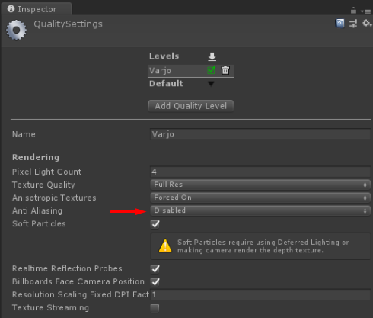This screenshot has width=373, height=318.
Task: Open the Anisotropic Textures dropdown
Action: 260,198
